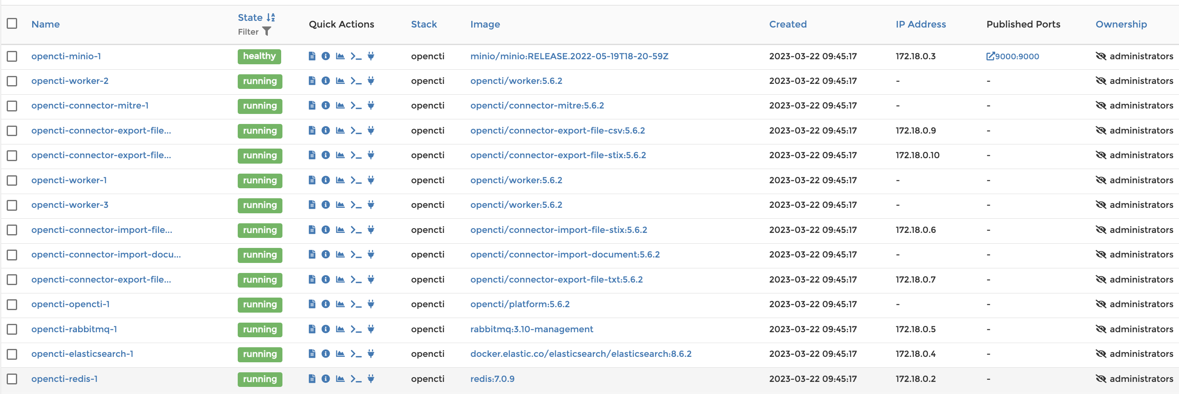Click Published Ports column header
The height and width of the screenshot is (394, 1179).
1023,24
